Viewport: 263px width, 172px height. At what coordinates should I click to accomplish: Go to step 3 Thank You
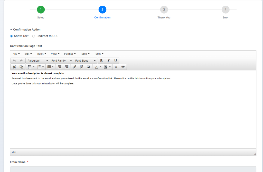pyautogui.click(x=164, y=10)
